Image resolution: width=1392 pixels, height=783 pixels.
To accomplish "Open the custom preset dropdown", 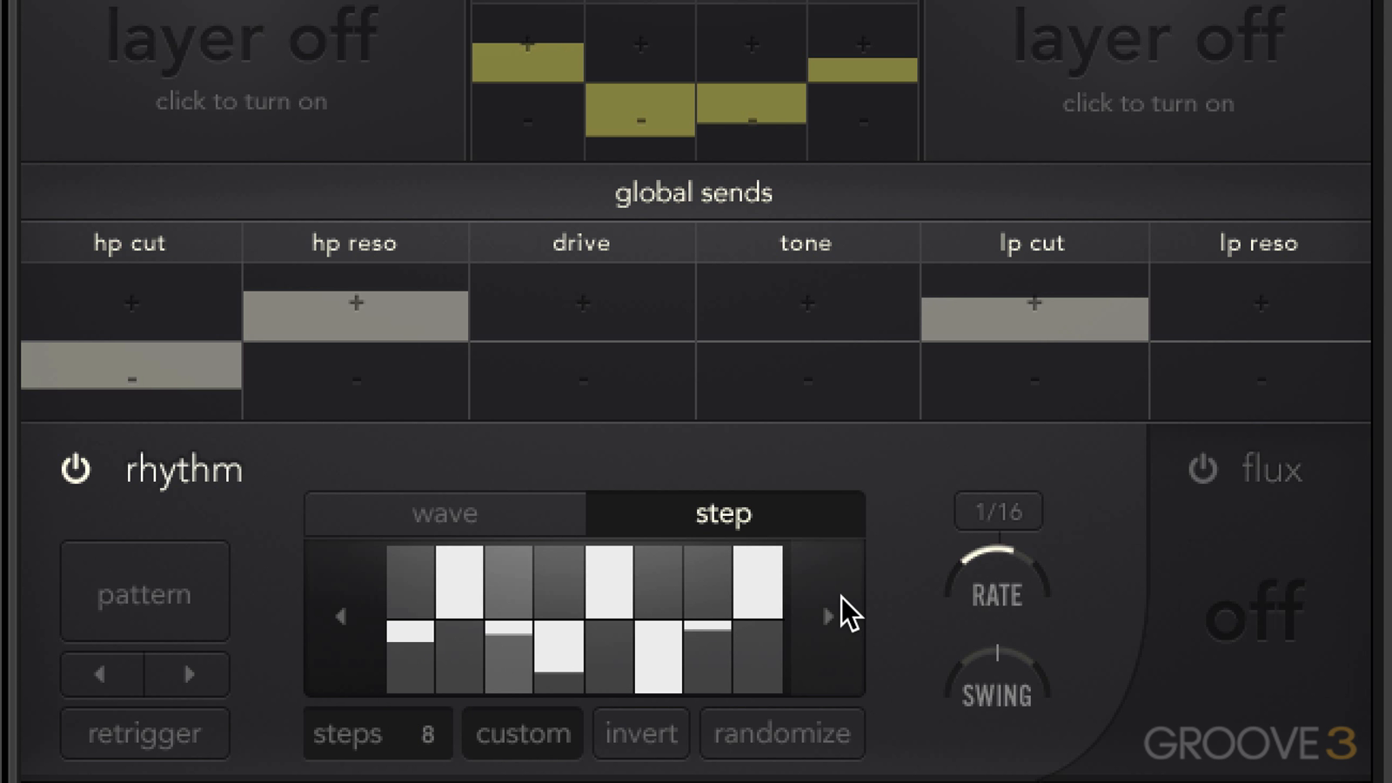I will coord(523,733).
